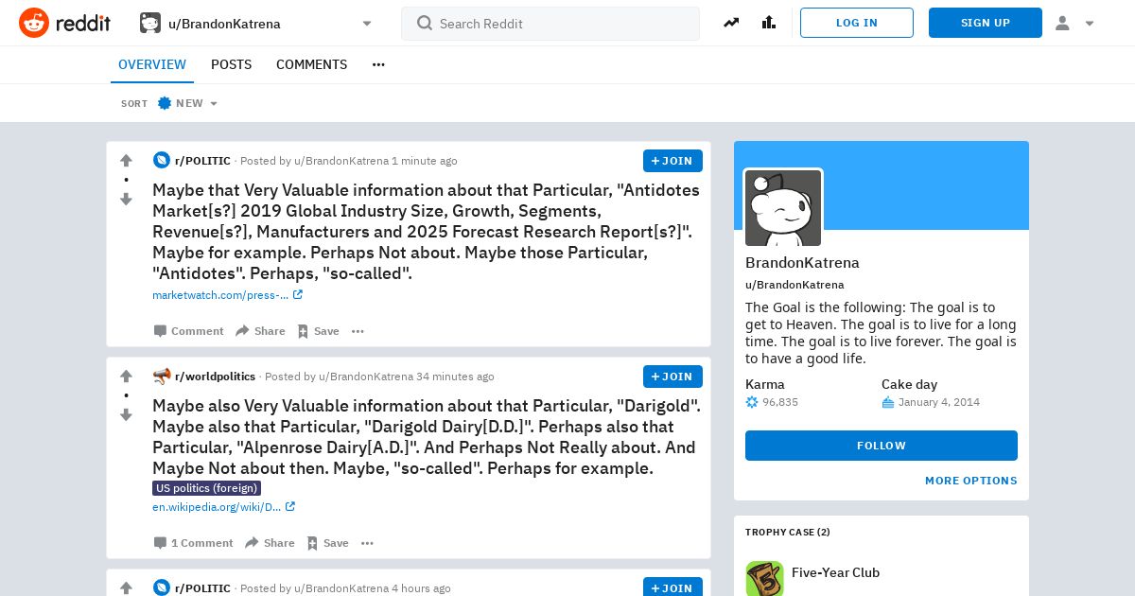Join r/POLITIC from the 1 minute ago post

[x=672, y=161]
